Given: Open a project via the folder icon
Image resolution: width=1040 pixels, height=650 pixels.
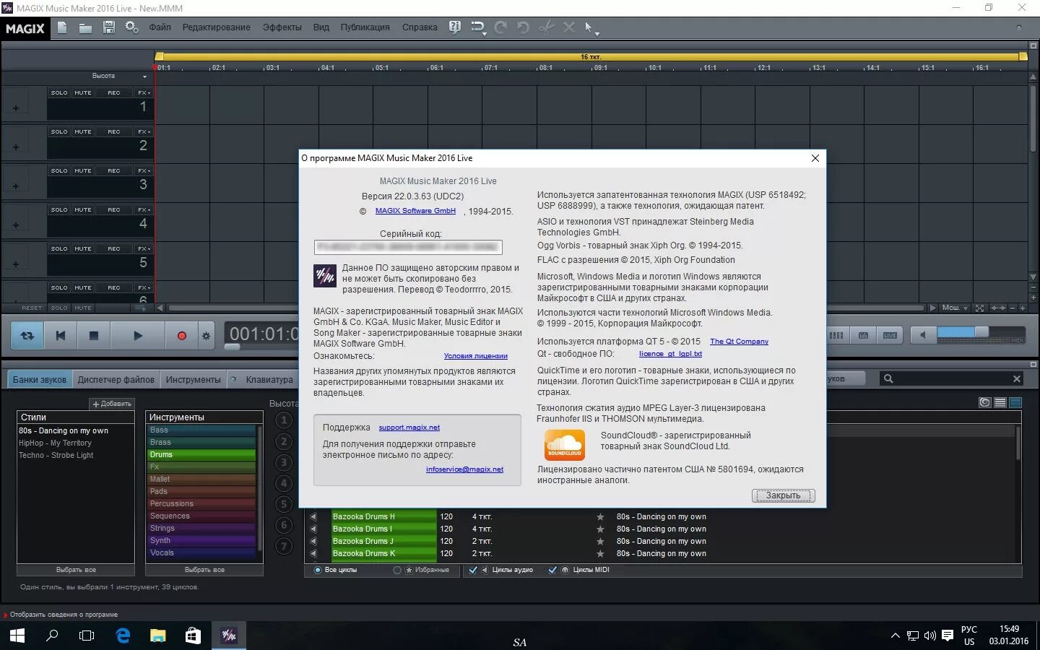Looking at the screenshot, I should click(x=85, y=27).
